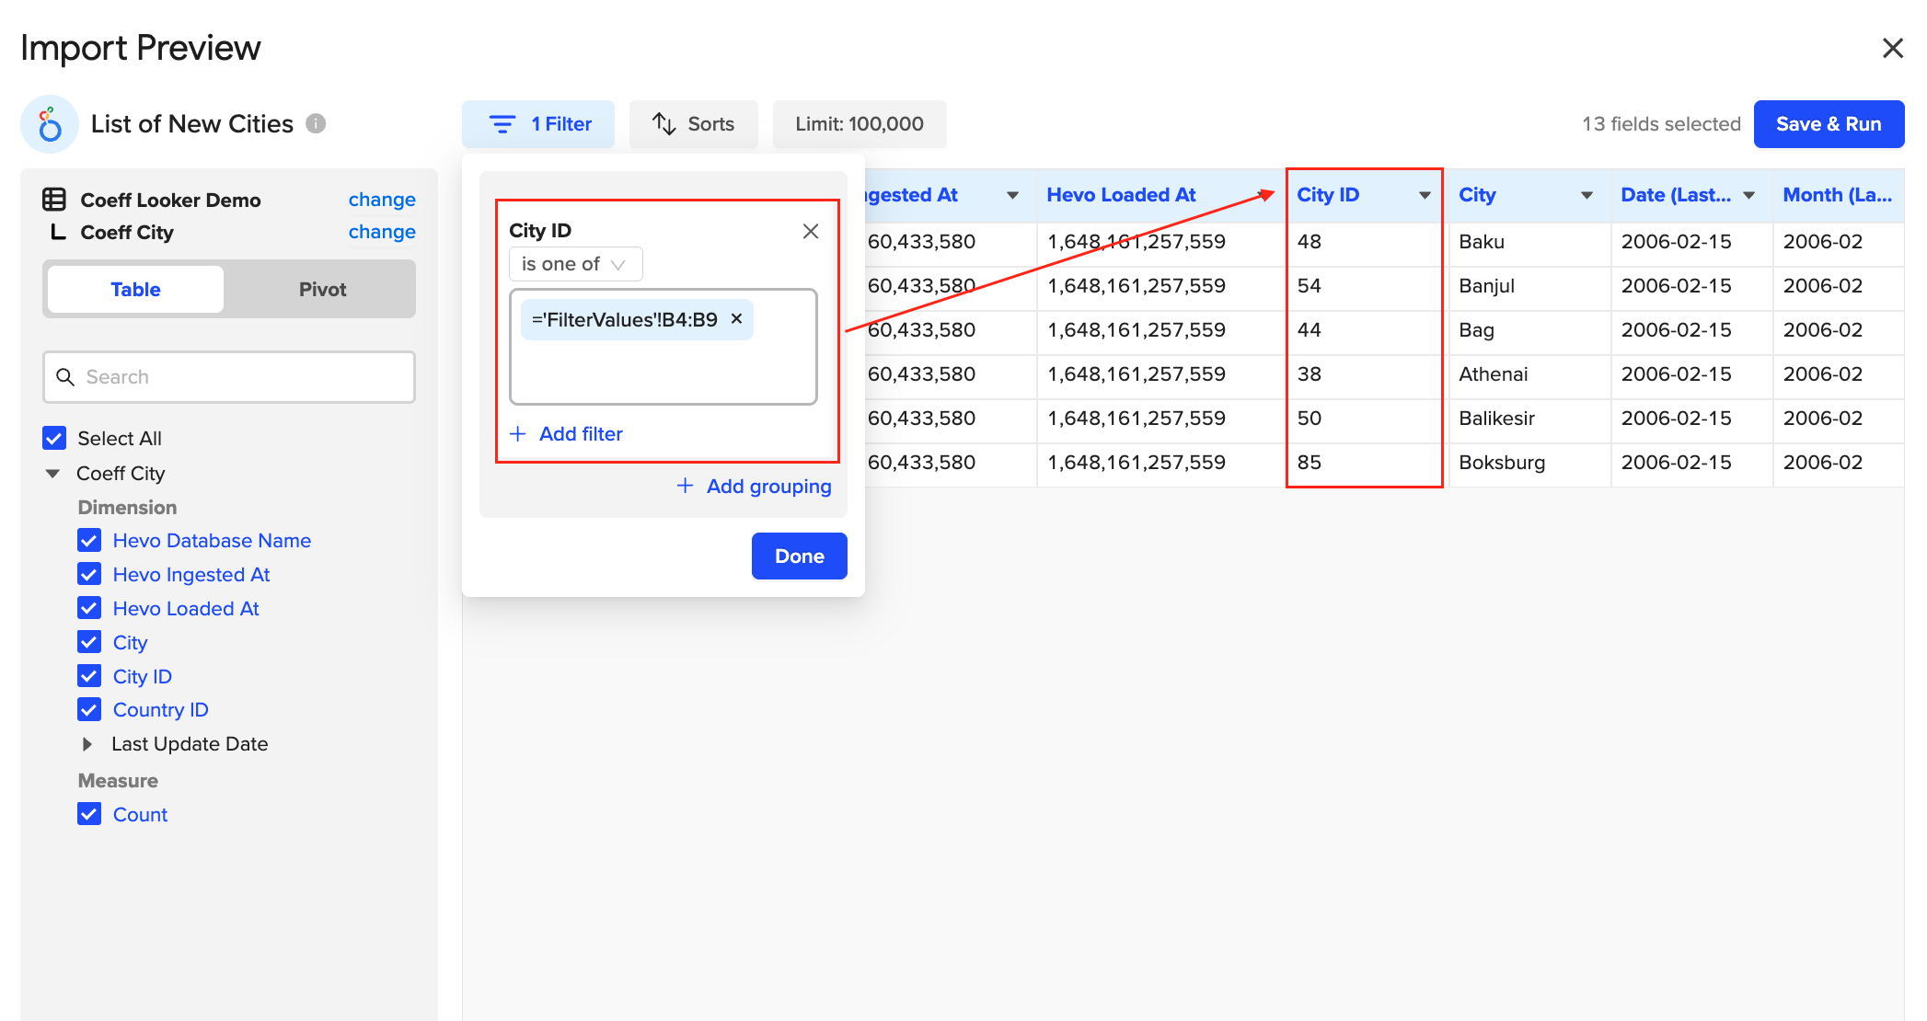Click the info icon beside List of New Cities
1927x1021 pixels.
click(316, 123)
